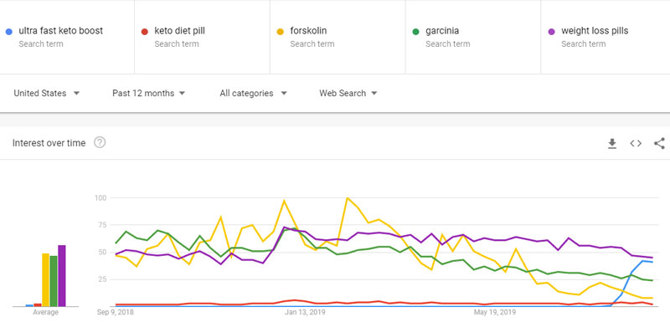Click the green garcinia color dot
This screenshot has width=670, height=322.
click(415, 32)
